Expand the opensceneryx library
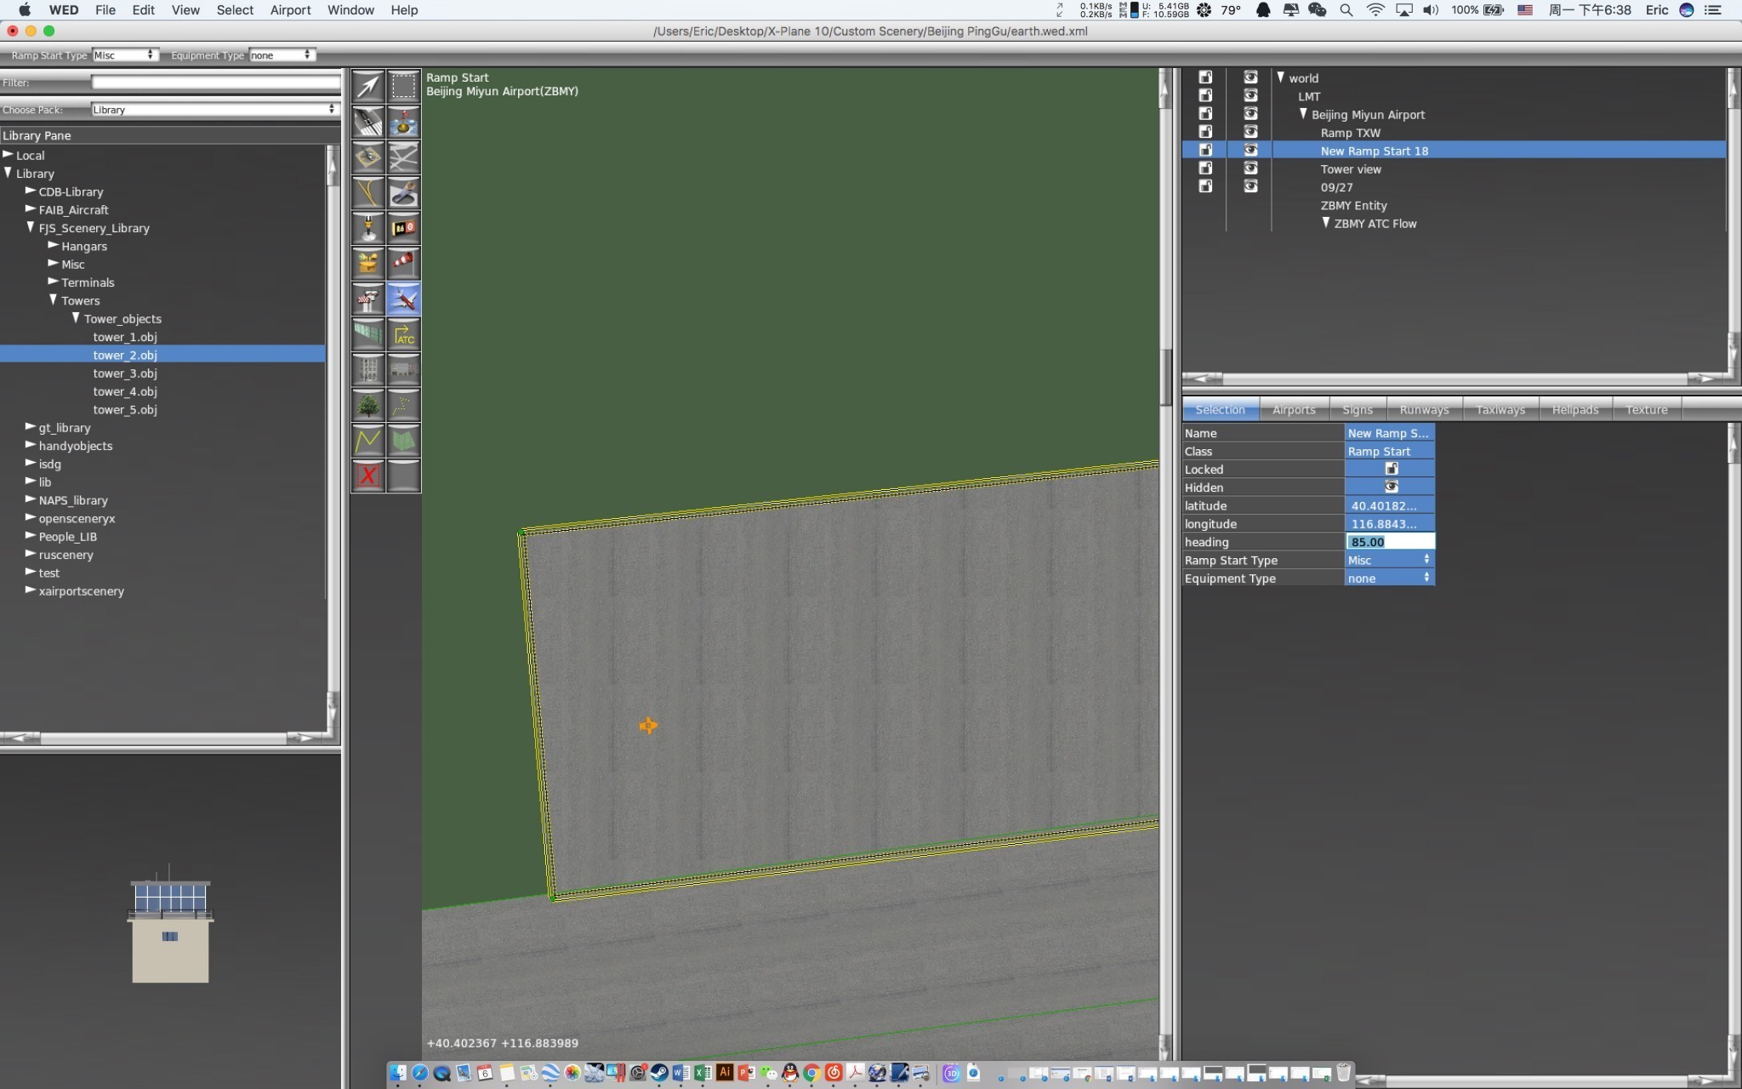The height and width of the screenshot is (1089, 1742). click(x=31, y=518)
